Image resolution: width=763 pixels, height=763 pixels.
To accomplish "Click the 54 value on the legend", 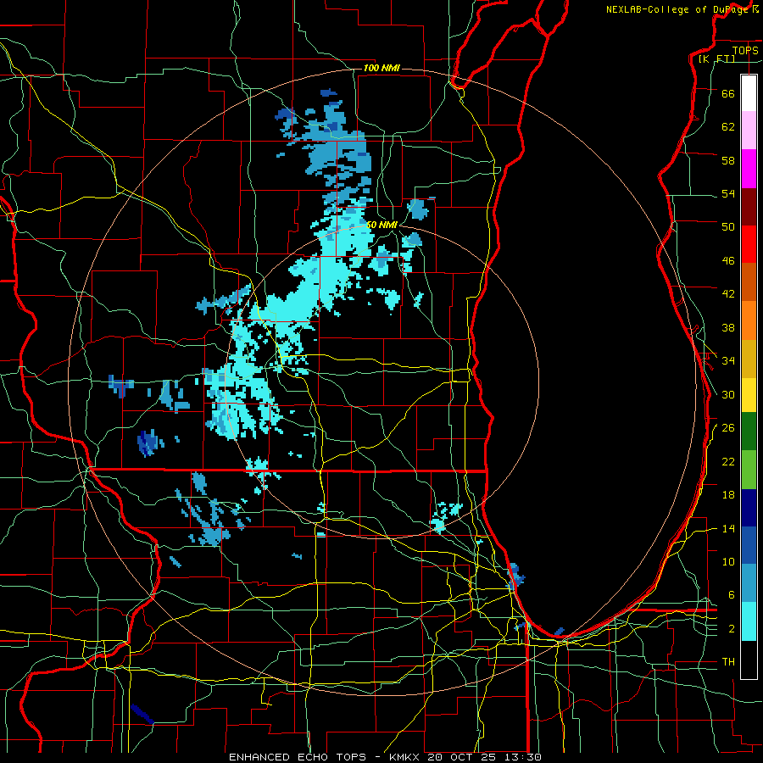I will point(728,193).
